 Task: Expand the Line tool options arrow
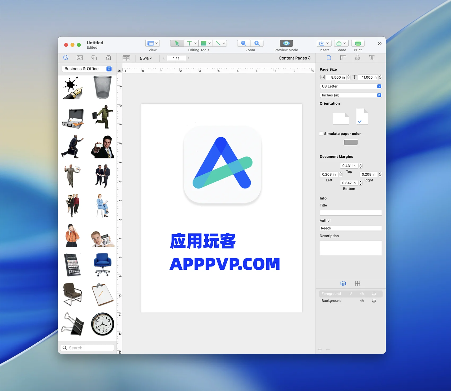(x=224, y=43)
